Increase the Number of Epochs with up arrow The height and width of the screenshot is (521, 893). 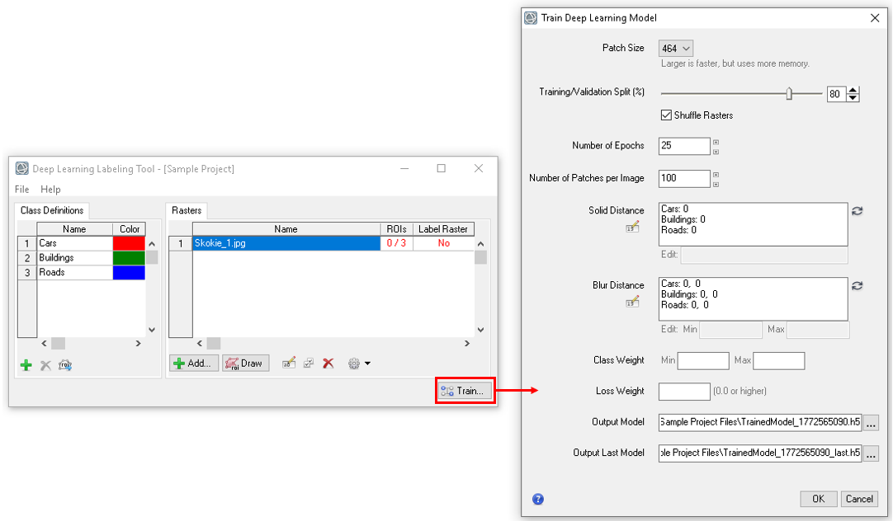click(x=716, y=141)
